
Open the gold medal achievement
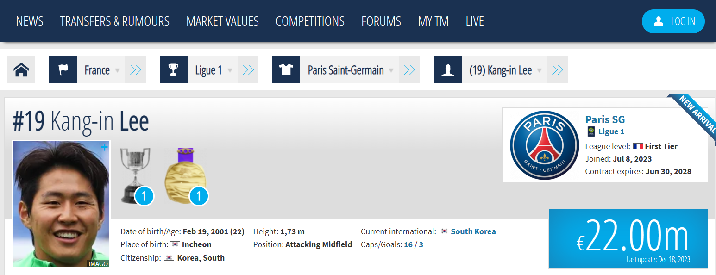(185, 176)
